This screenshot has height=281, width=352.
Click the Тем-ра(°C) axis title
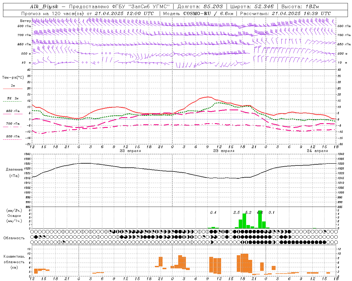pyautogui.click(x=13, y=78)
